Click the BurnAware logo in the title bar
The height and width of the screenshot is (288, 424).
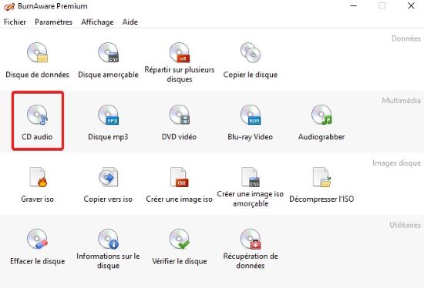pos(9,6)
